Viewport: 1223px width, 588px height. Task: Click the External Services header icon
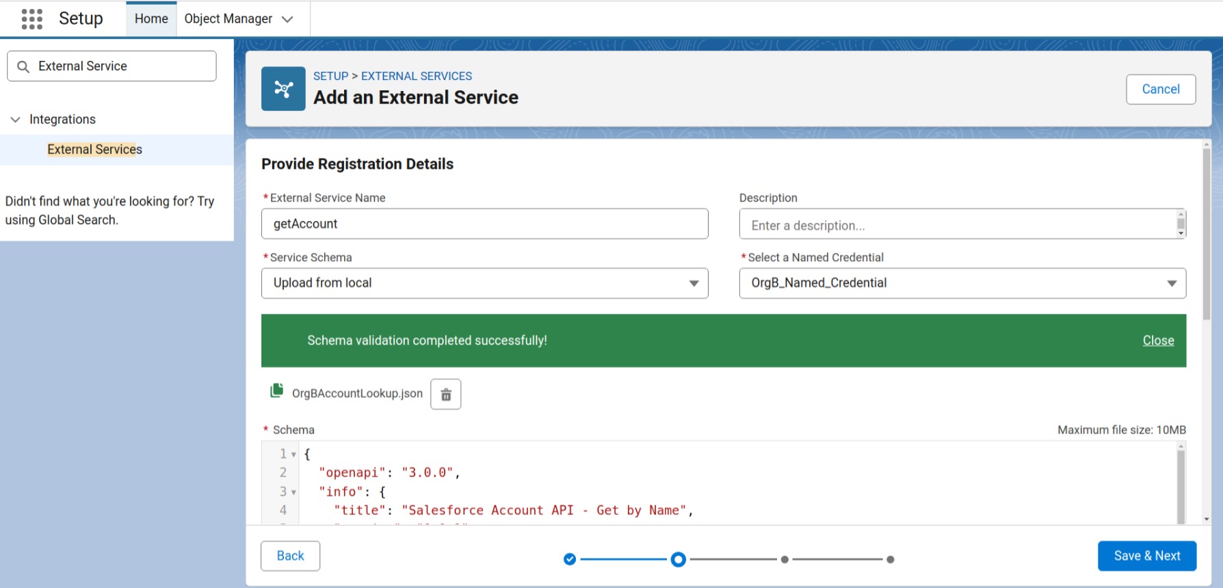pyautogui.click(x=283, y=89)
